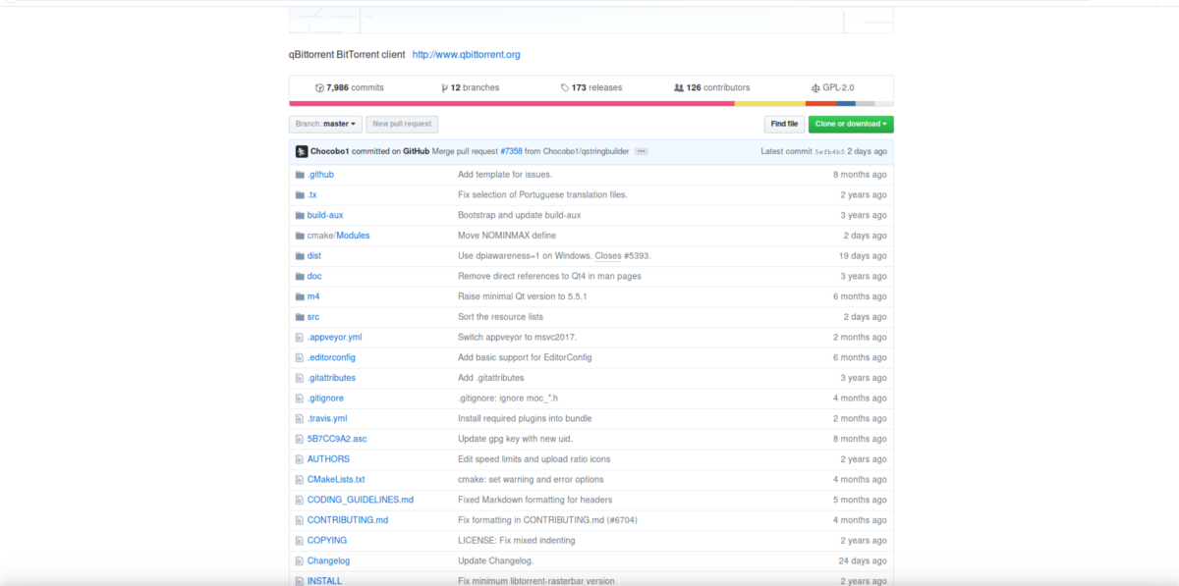
Task: Open the src folder
Action: [x=313, y=317]
